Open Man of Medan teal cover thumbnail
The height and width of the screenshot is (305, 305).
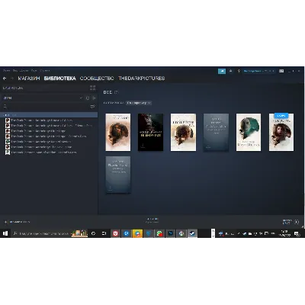click(249, 132)
